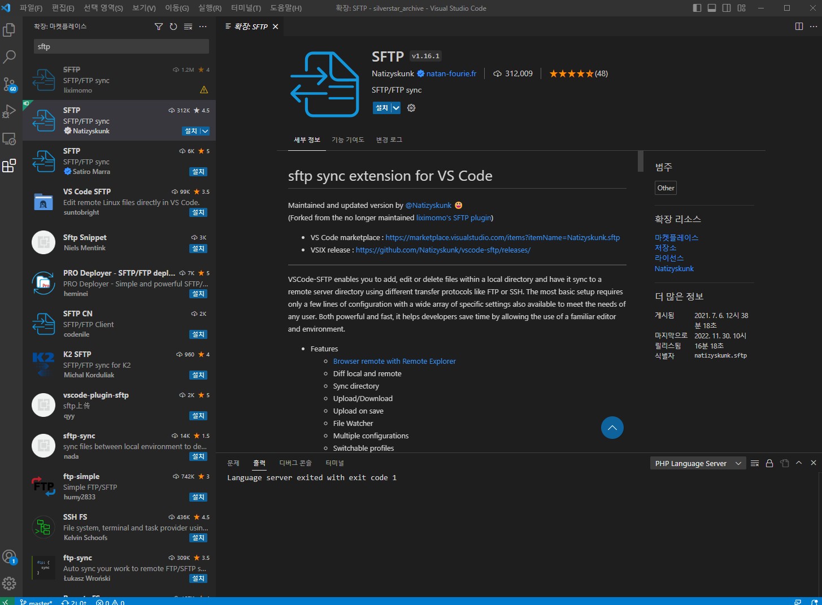Toggle the bottom panel layout button

(712, 8)
